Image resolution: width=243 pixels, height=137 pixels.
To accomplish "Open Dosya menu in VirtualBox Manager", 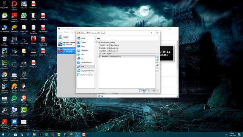I will (x=60, y=32).
